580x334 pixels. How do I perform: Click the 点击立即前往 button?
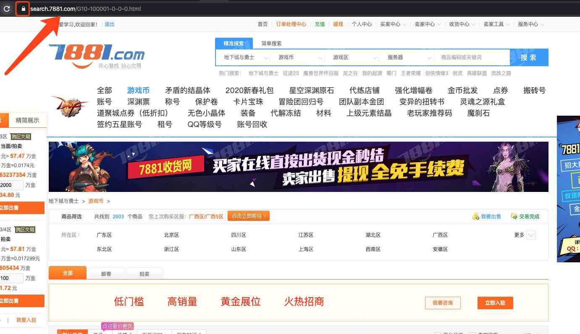(249, 216)
